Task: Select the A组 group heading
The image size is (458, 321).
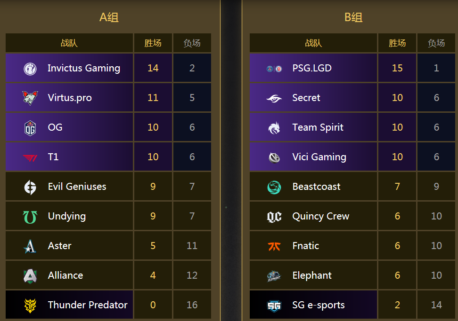Action: 109,17
